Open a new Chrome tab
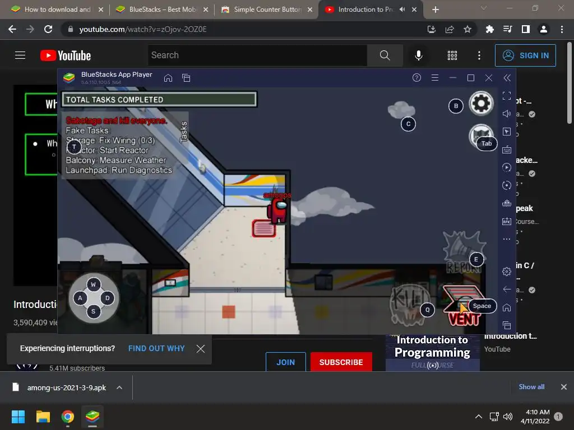Image resolution: width=574 pixels, height=430 pixels. coord(435,10)
